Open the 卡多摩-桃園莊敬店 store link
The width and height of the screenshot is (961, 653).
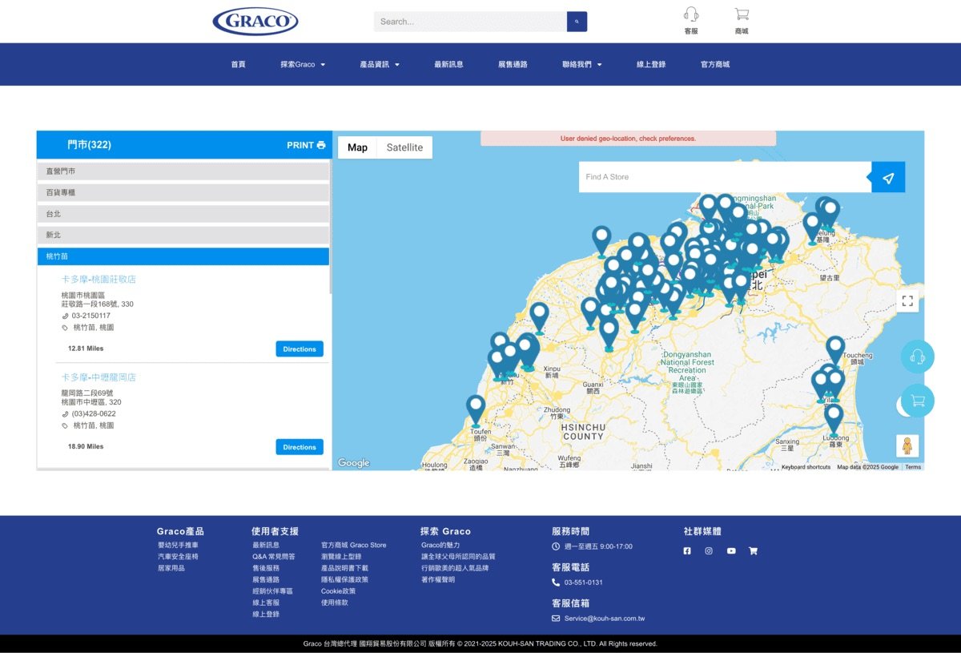[x=99, y=280]
